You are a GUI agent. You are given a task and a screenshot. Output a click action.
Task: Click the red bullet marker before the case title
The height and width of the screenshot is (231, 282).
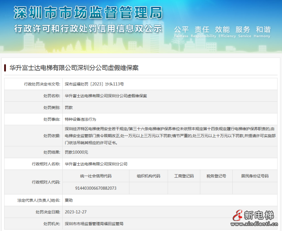(5, 67)
